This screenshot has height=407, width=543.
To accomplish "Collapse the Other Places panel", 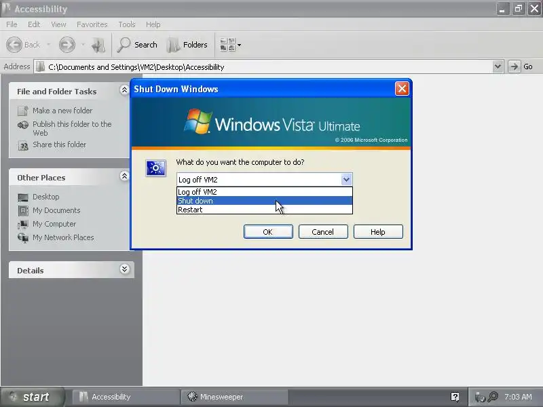I will click(124, 176).
